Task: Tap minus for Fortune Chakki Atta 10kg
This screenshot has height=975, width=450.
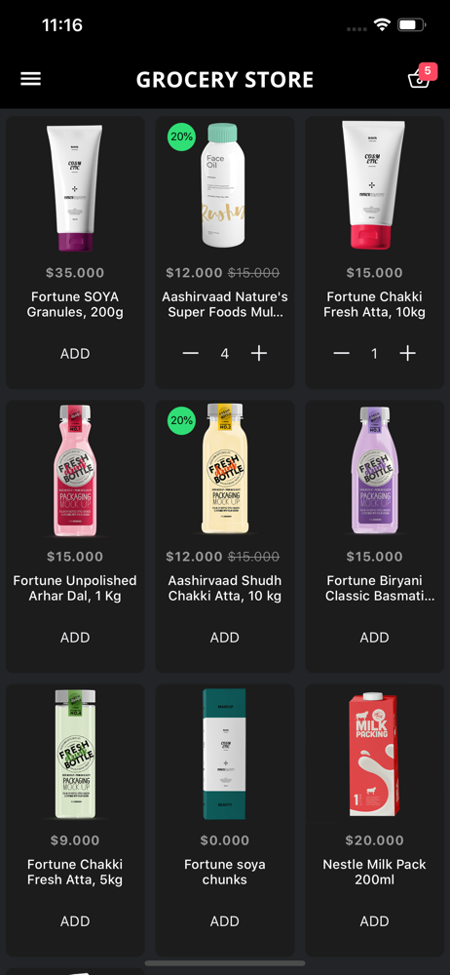Action: click(341, 353)
